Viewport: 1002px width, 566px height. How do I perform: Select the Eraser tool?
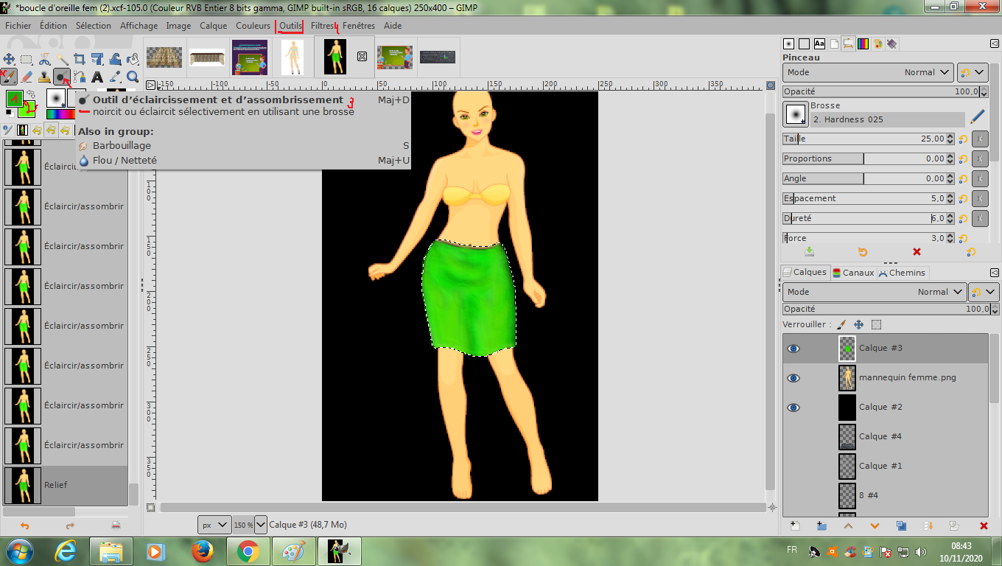[27, 77]
